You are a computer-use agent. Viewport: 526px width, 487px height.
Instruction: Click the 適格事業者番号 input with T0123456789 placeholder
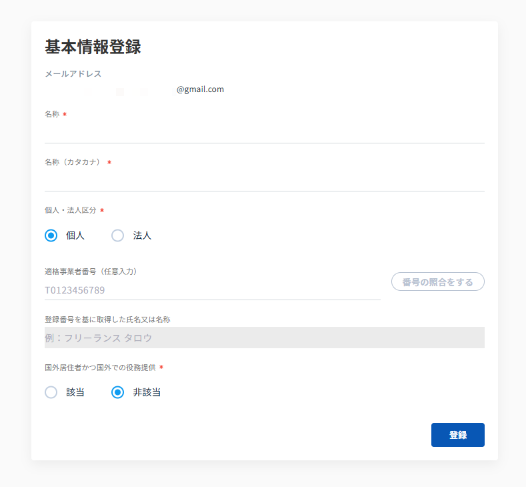coord(212,290)
